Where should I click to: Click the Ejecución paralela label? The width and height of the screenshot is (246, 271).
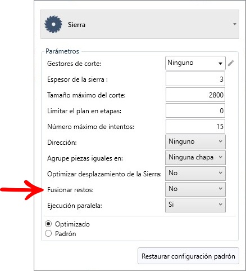75,206
